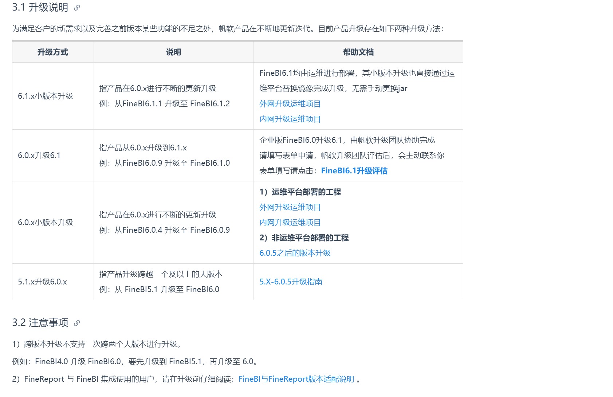Image resolution: width=613 pixels, height=397 pixels.
Task: Open FineBI与FineReport版本适配说明 link
Action: [x=296, y=379]
